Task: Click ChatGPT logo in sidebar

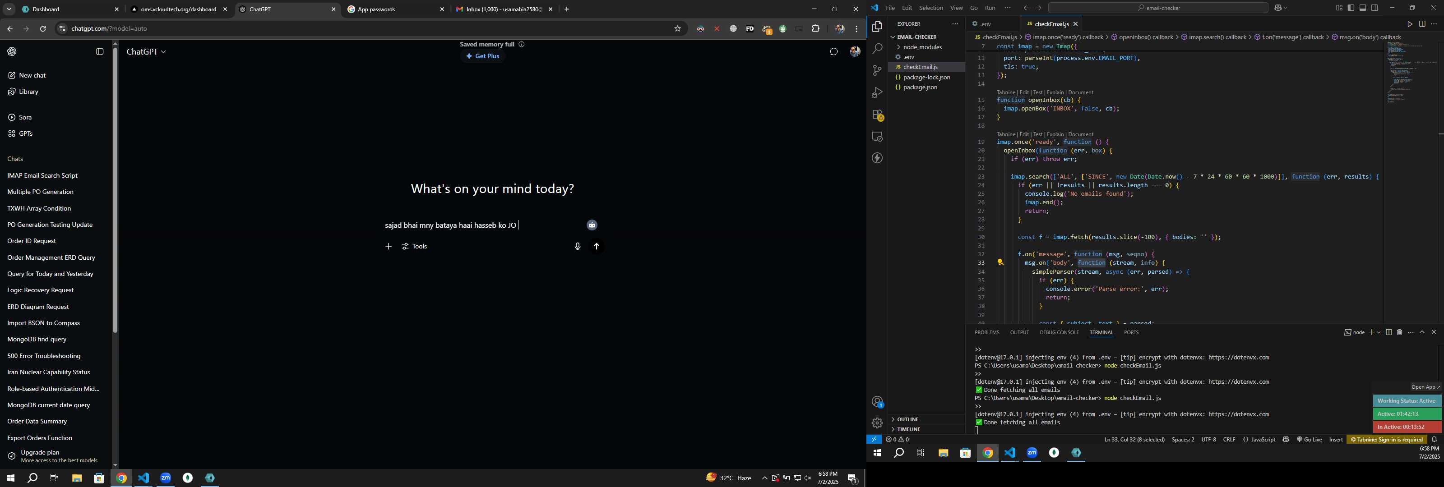Action: (12, 51)
